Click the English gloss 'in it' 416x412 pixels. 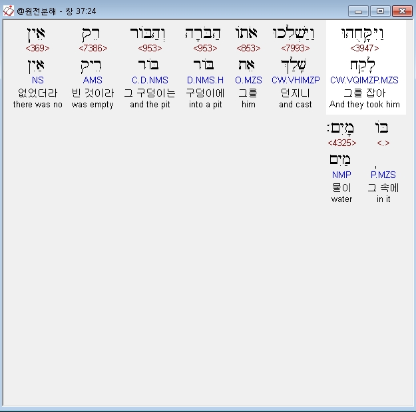tap(383, 199)
